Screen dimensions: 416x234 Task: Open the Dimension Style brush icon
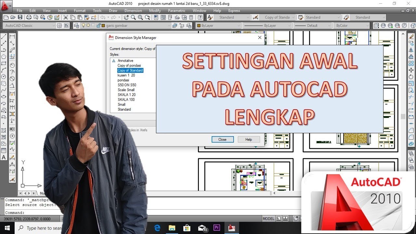[12, 179]
